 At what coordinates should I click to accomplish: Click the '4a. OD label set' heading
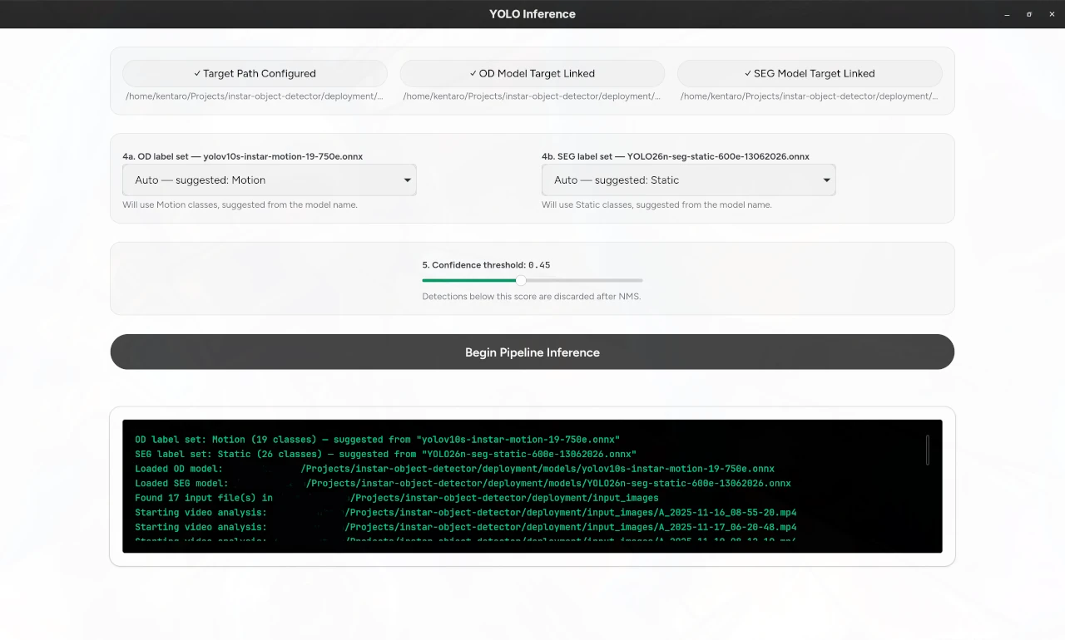click(x=243, y=156)
